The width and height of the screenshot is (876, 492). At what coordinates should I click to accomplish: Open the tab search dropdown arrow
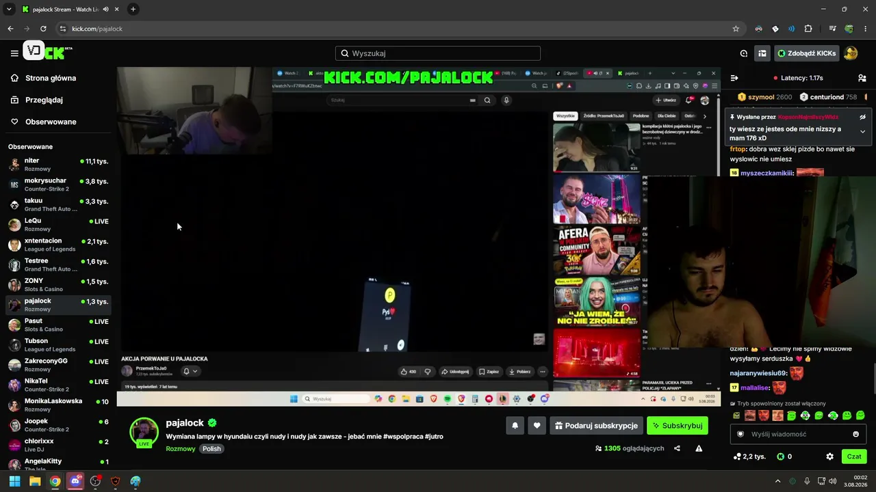[x=9, y=9]
